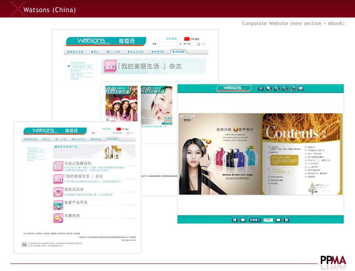Click 屈臣氏风采 sidebar link on magazine page
Image resolution: width=355 pixels, height=271 pixels.
(76, 71)
